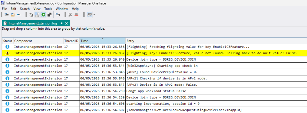Sort by the Thread ID column header
This screenshot has height=113, width=307.
click(x=71, y=41)
